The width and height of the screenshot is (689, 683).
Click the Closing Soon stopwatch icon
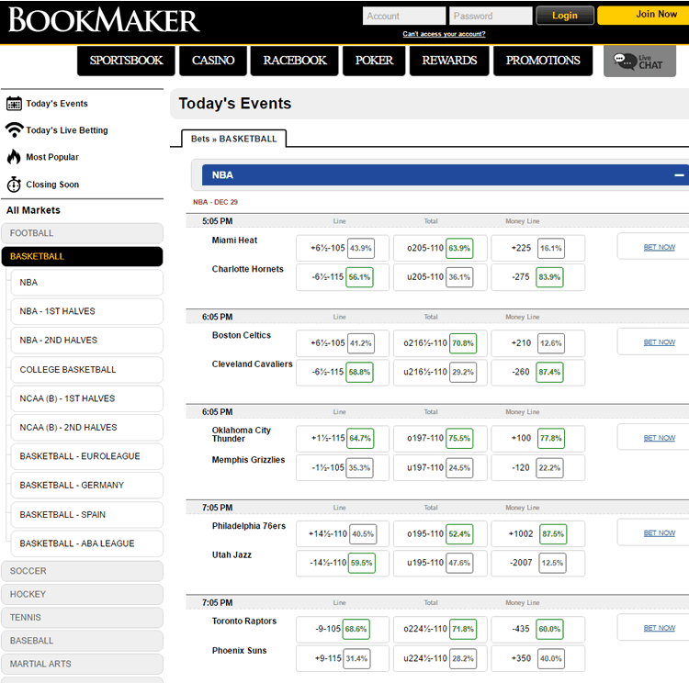[14, 185]
